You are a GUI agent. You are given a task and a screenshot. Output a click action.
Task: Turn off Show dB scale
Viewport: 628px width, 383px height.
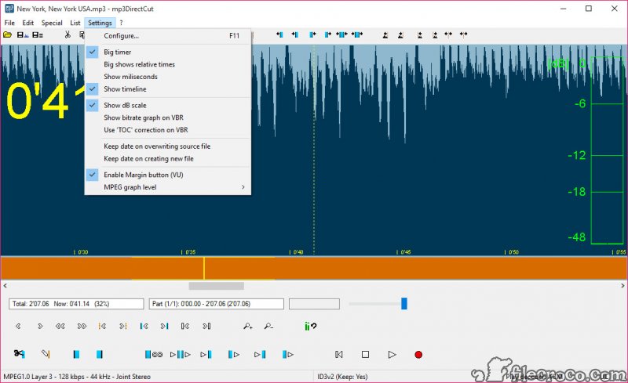click(x=168, y=106)
